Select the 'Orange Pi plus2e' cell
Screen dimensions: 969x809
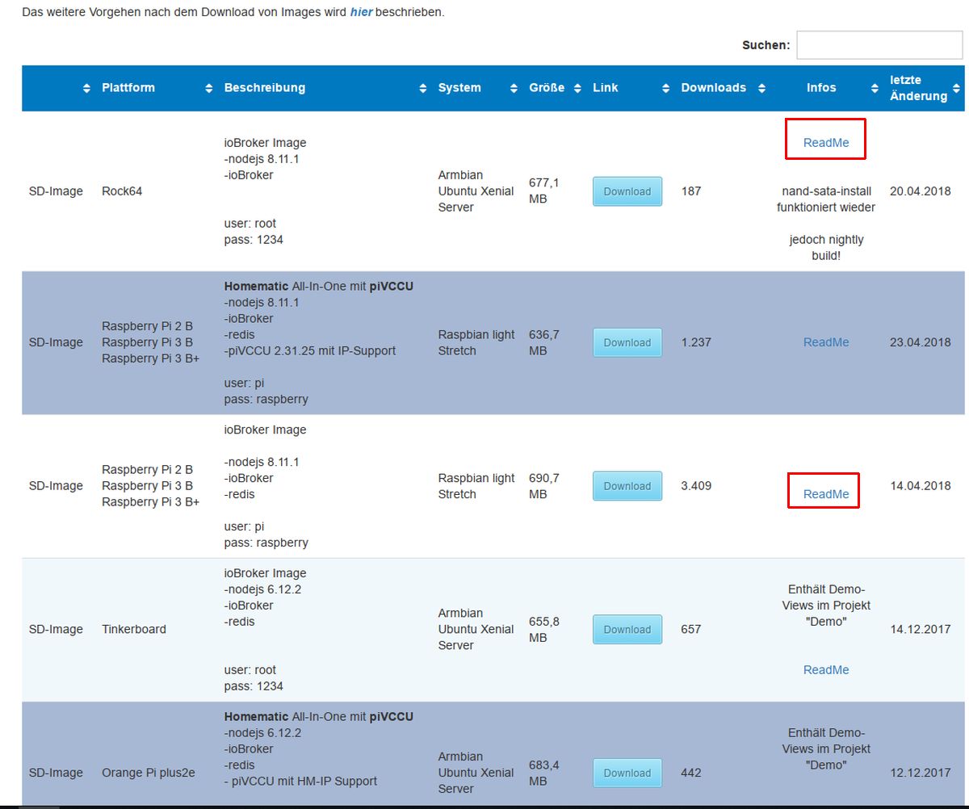pyautogui.click(x=149, y=773)
